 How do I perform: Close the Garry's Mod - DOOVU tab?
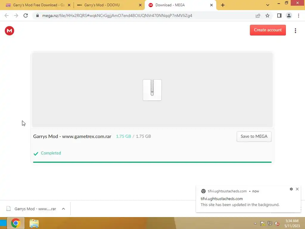pos(140,5)
